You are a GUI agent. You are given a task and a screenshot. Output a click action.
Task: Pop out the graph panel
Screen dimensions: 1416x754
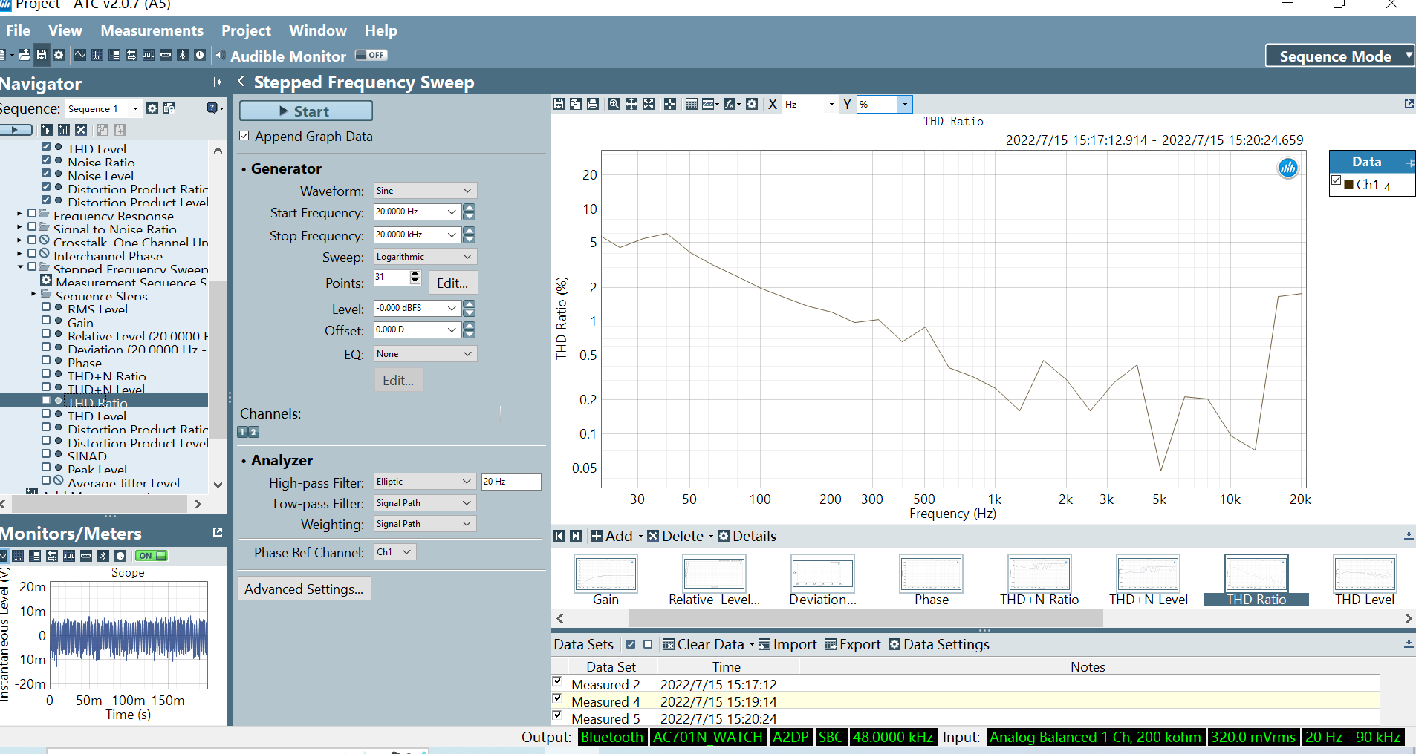(1409, 104)
